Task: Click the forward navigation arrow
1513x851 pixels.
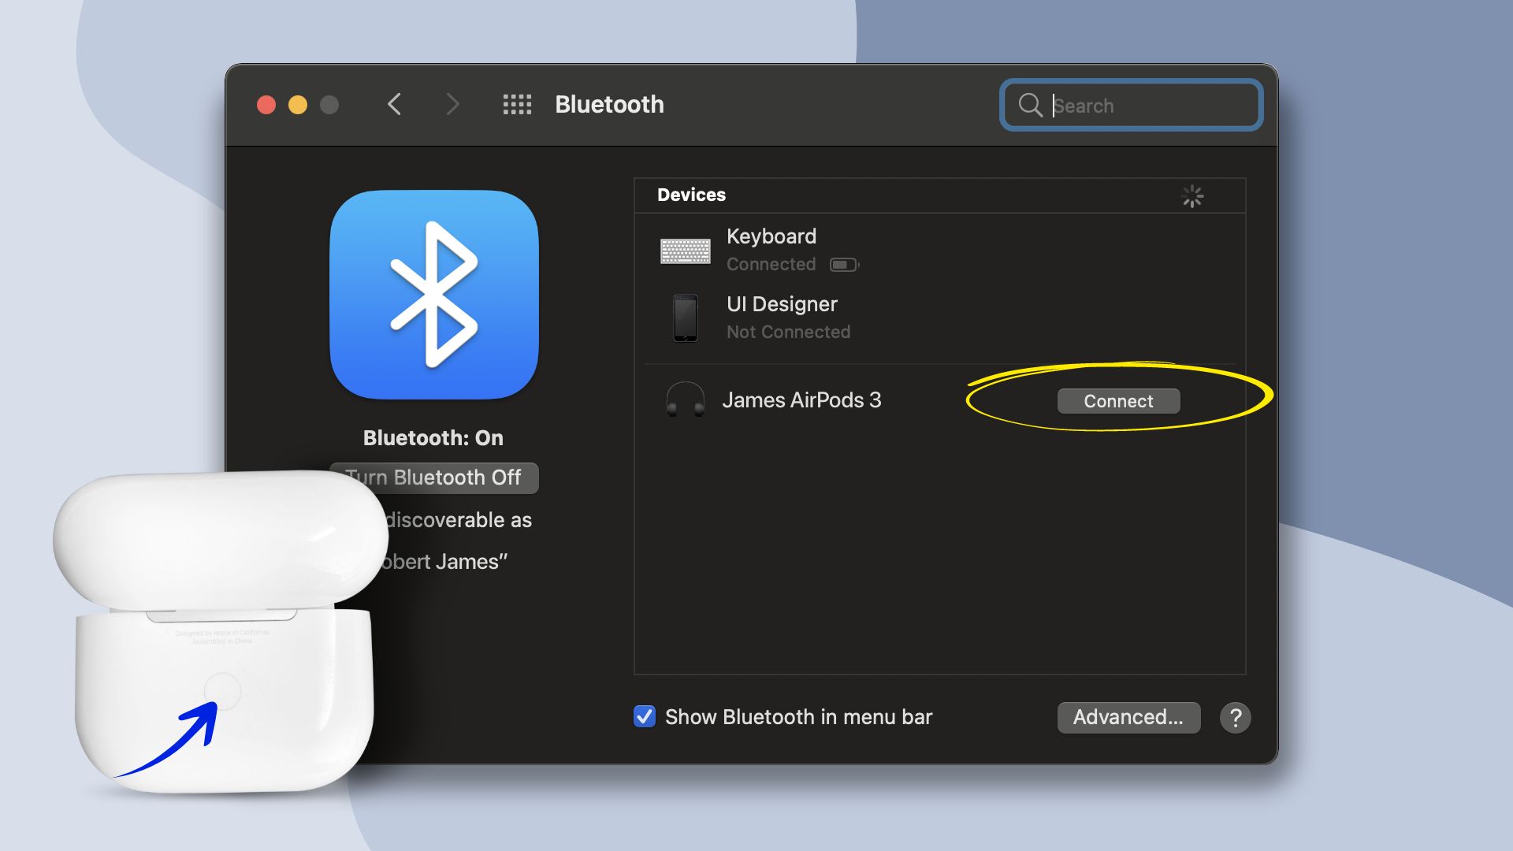Action: tap(452, 104)
